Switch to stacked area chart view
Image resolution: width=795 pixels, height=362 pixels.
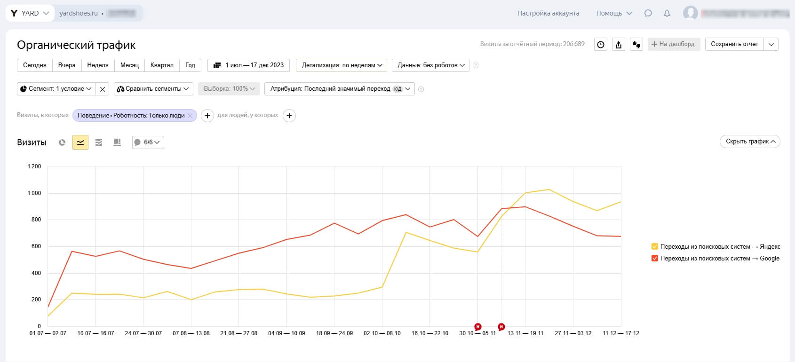(99, 142)
